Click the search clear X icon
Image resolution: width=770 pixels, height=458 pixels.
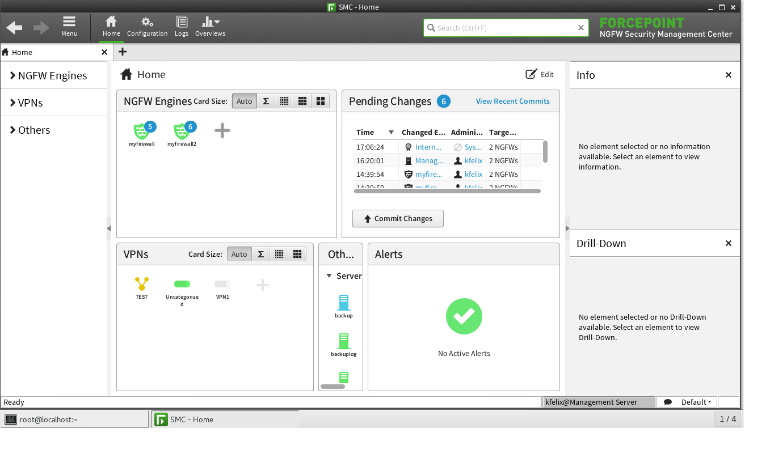580,27
